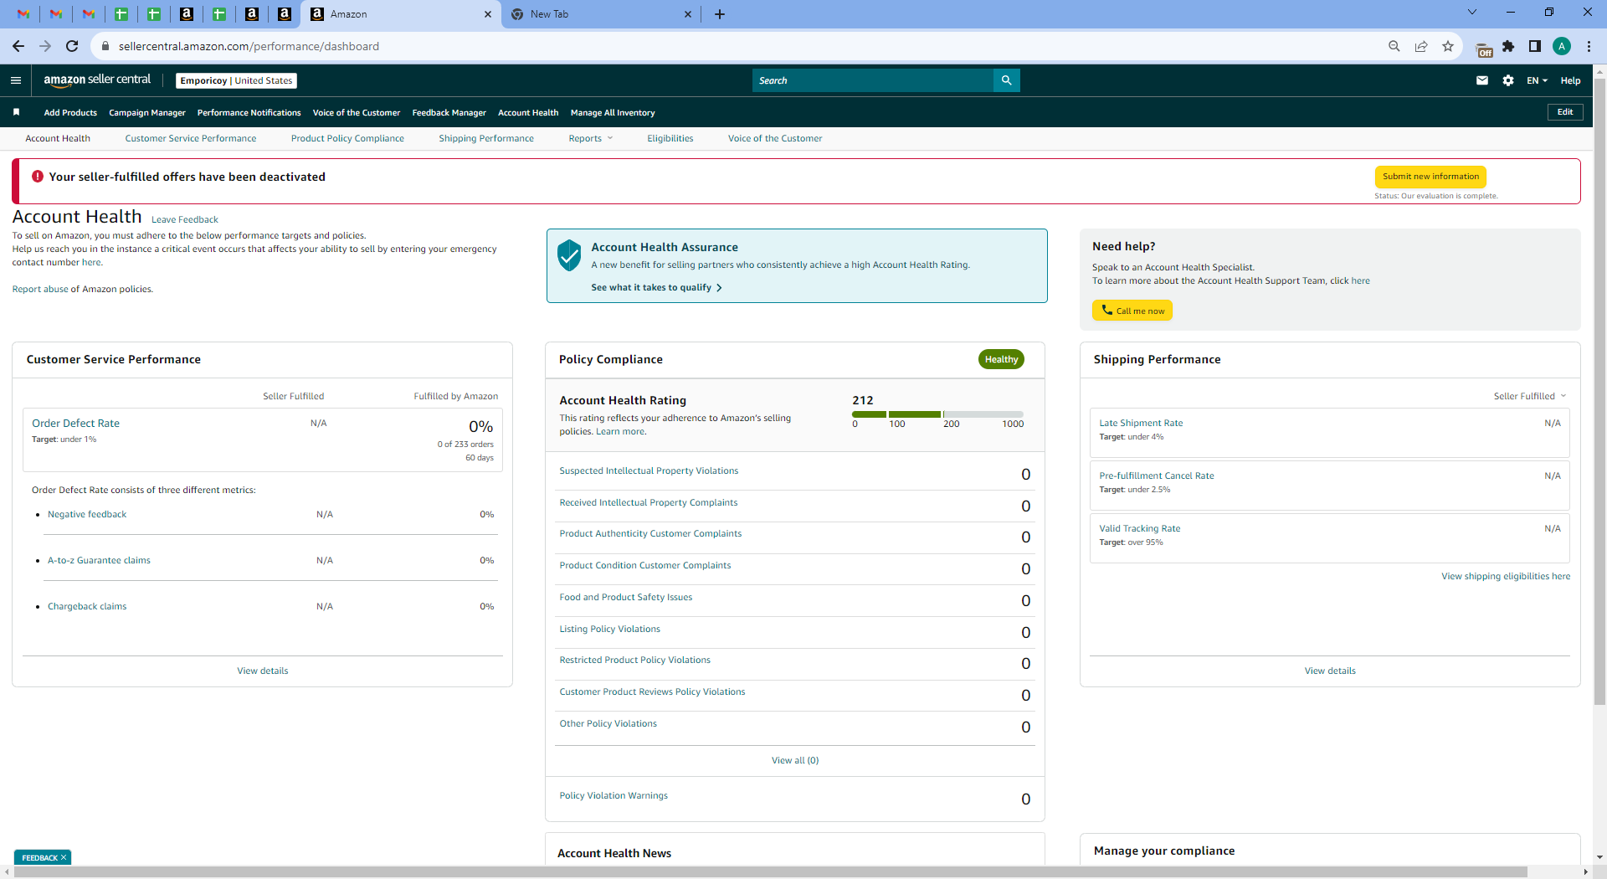Image resolution: width=1607 pixels, height=879 pixels.
Task: Open the Emporicoy | United States account switcher
Action: click(236, 80)
